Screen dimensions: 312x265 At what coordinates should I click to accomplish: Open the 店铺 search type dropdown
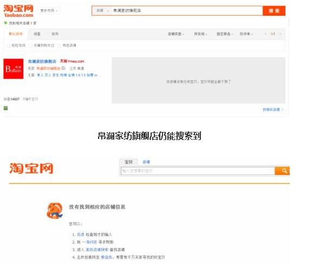102,10
